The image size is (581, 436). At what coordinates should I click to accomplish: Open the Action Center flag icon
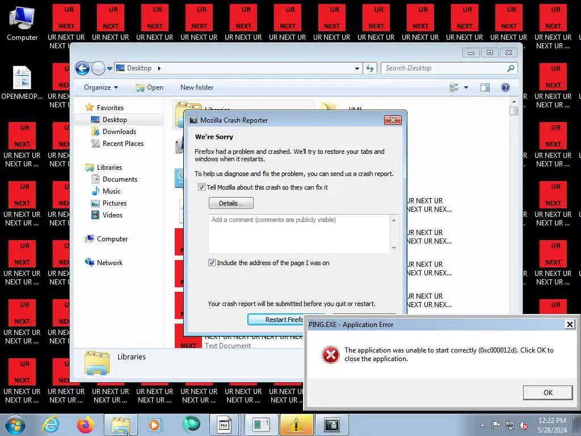click(496, 425)
